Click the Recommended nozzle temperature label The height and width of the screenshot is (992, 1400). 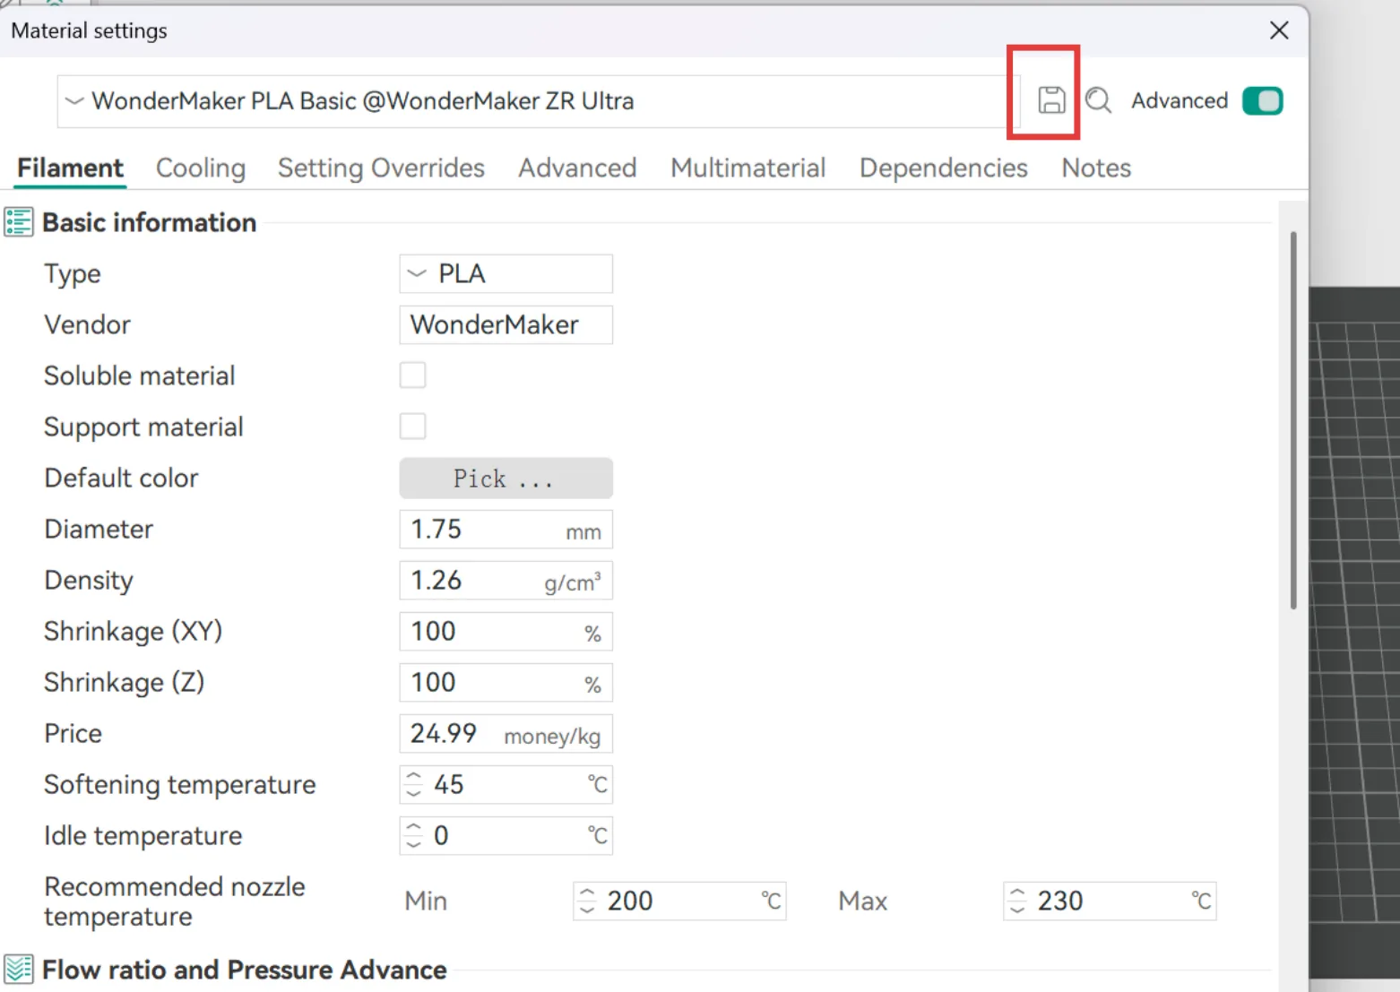pyautogui.click(x=175, y=901)
